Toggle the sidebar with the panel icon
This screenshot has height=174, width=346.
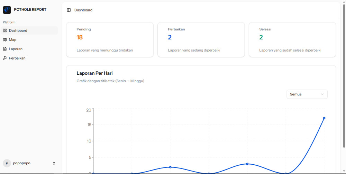[x=69, y=10]
